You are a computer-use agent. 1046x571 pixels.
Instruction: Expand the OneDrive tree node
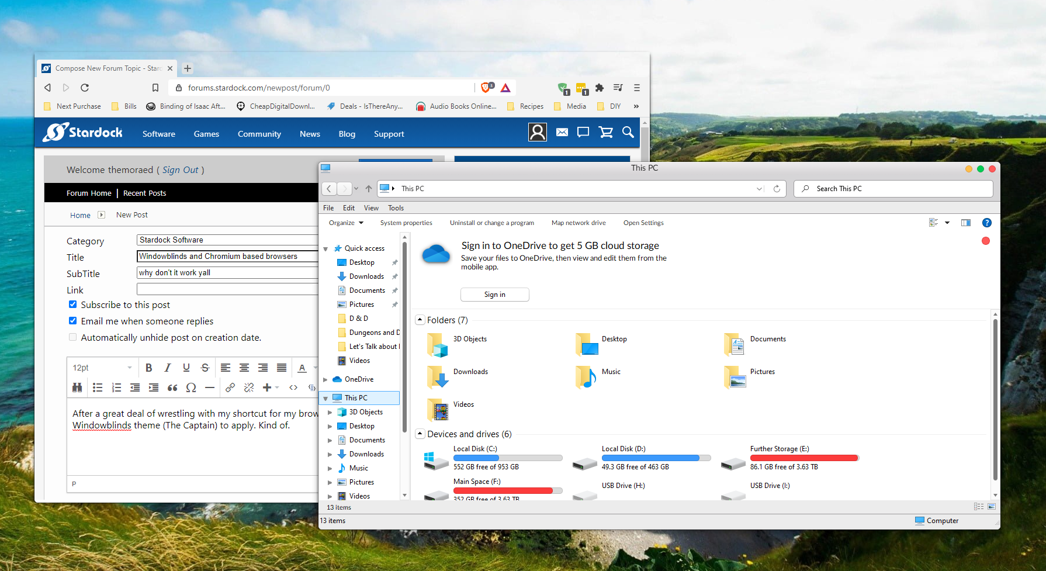(325, 379)
